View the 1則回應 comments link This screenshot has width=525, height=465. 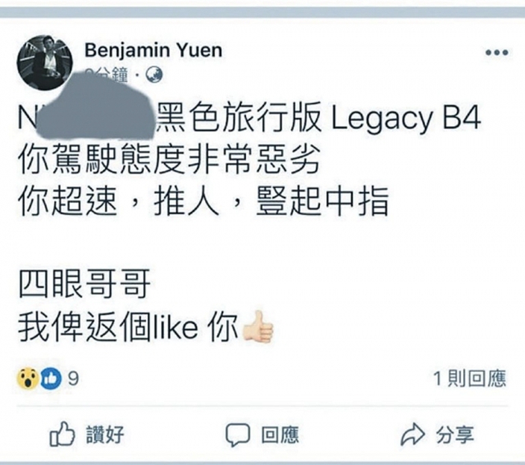click(x=470, y=379)
